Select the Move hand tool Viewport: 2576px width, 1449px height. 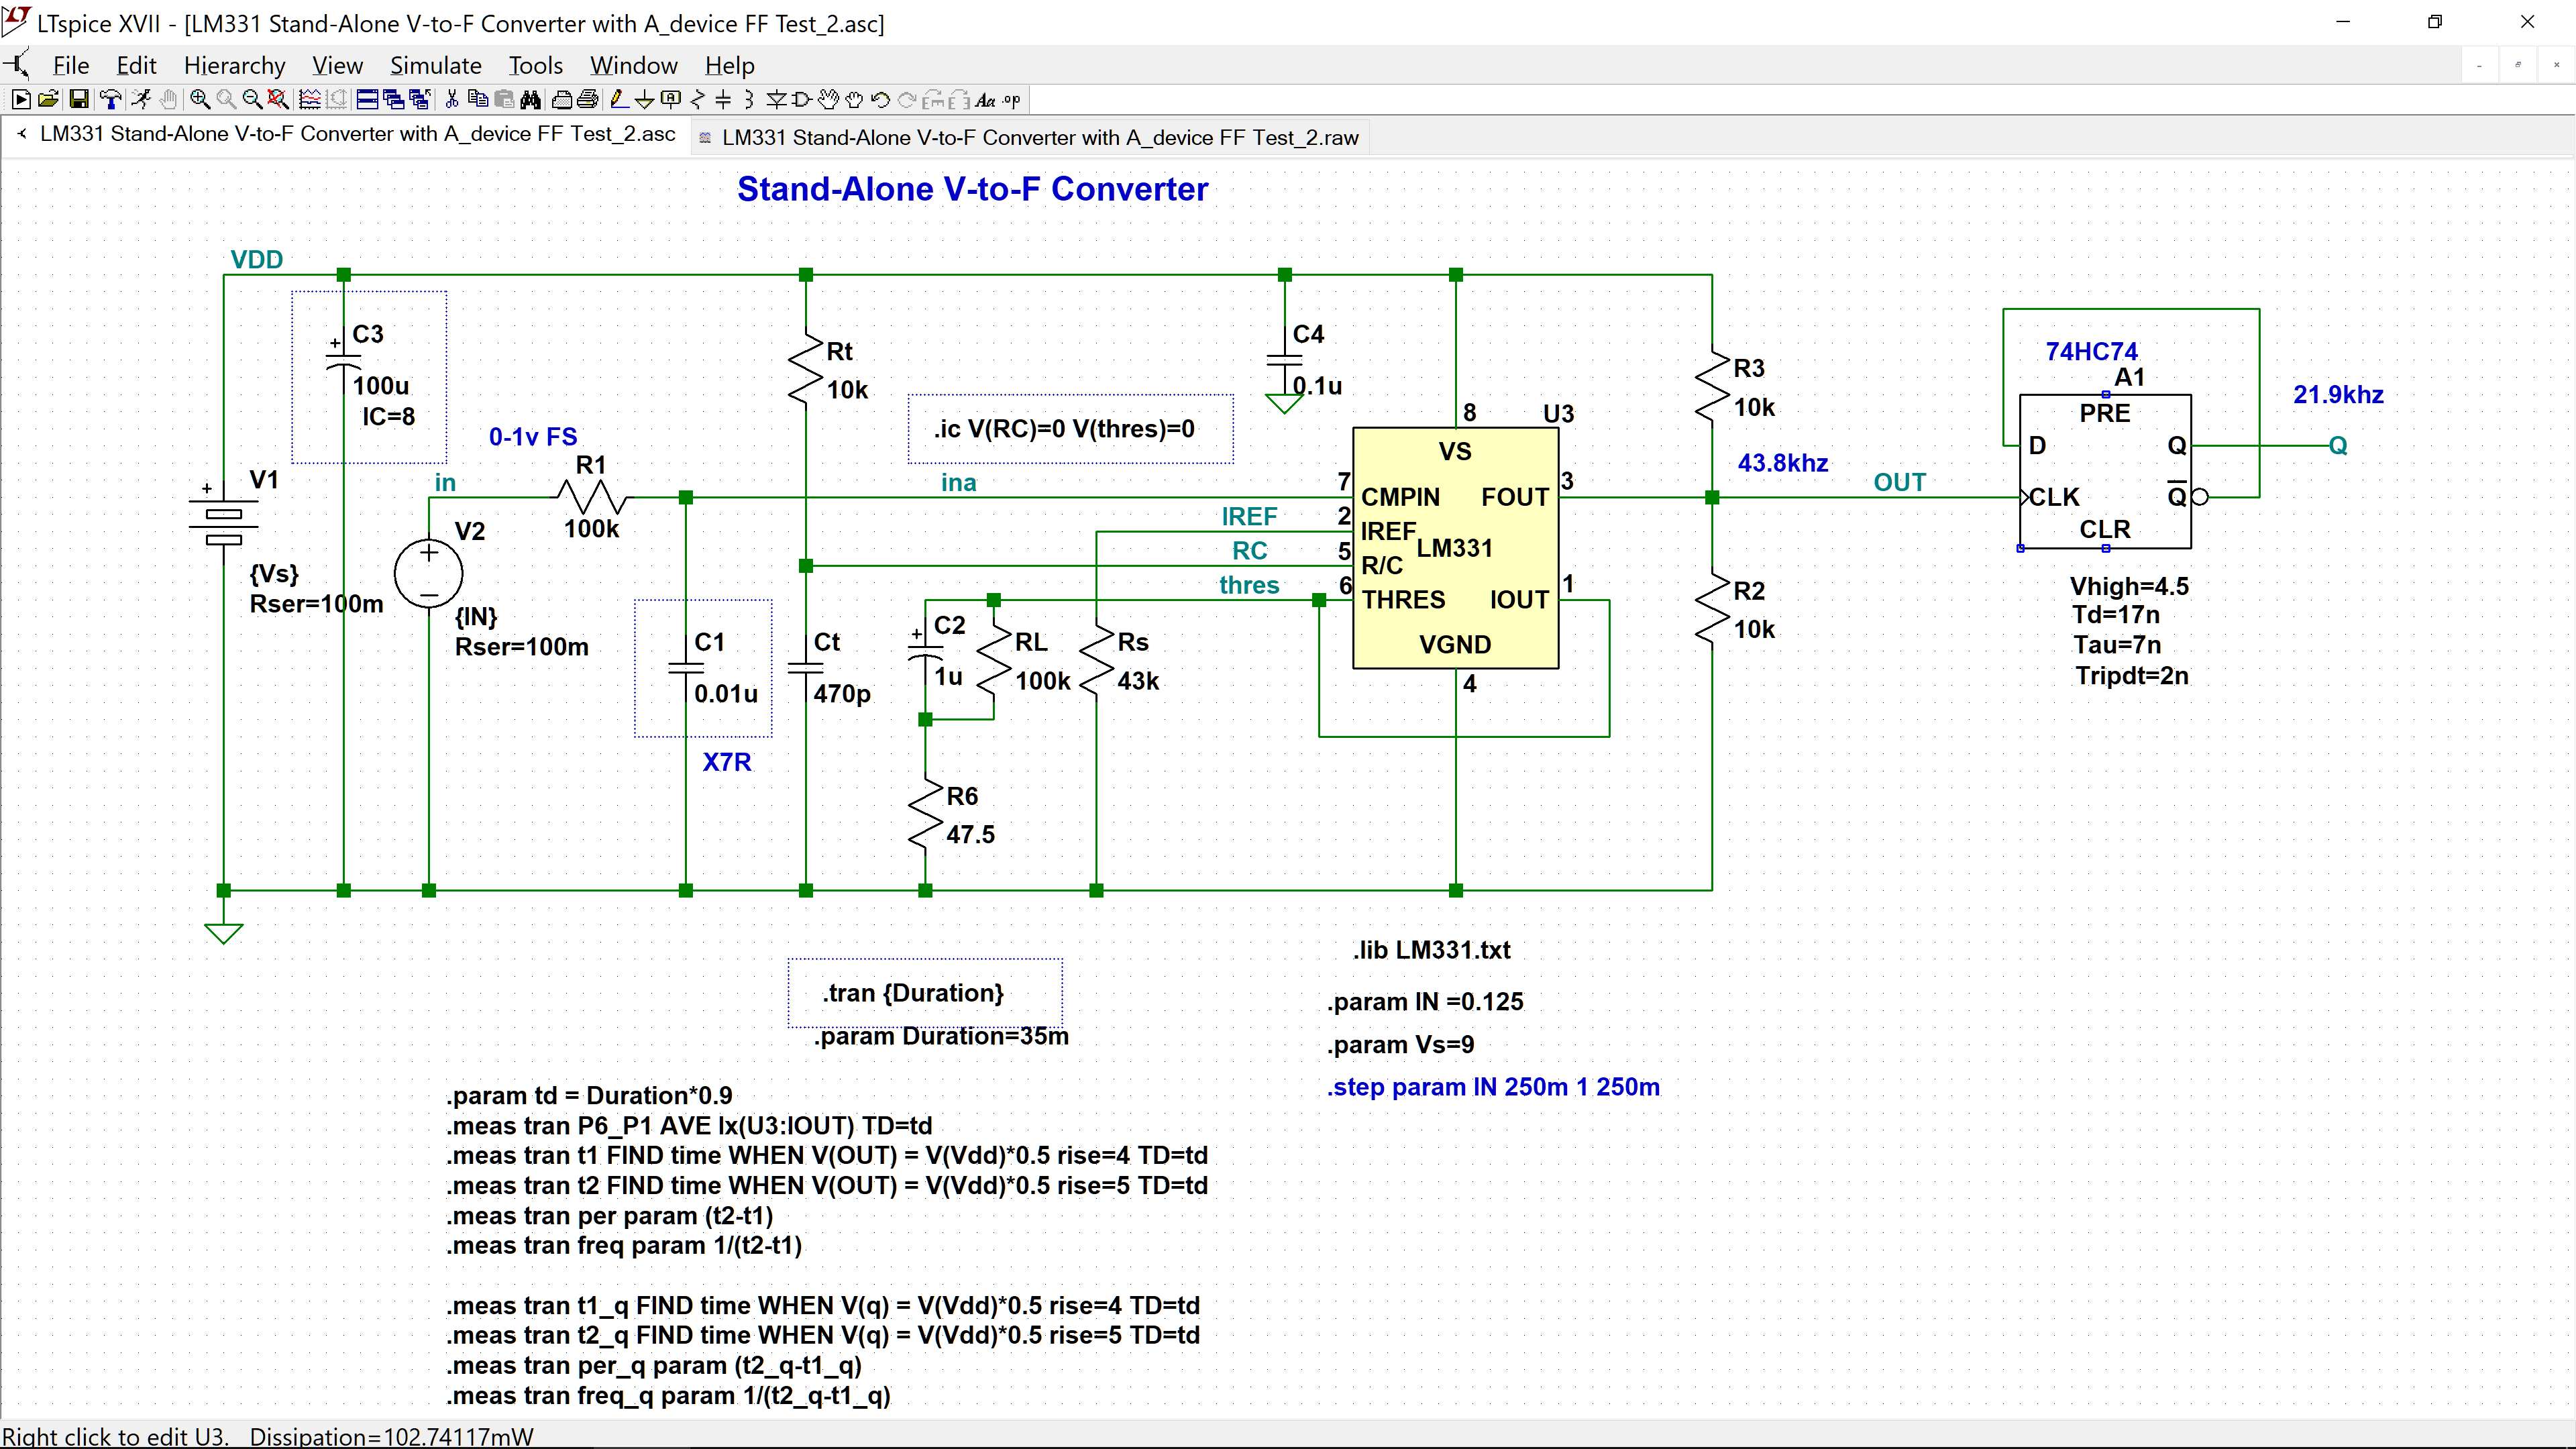click(x=829, y=100)
